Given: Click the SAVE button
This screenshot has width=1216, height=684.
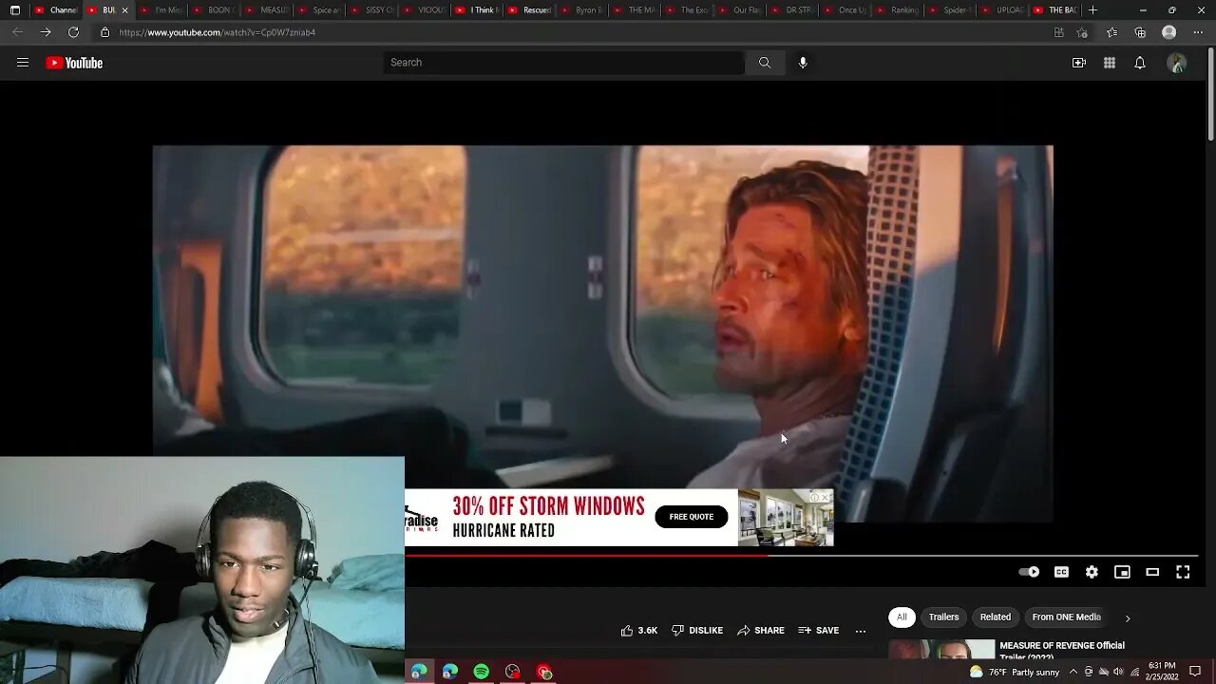Looking at the screenshot, I should pos(819,630).
